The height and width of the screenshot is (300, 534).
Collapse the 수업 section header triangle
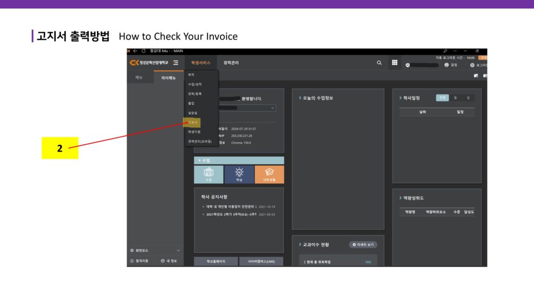pyautogui.click(x=200, y=160)
